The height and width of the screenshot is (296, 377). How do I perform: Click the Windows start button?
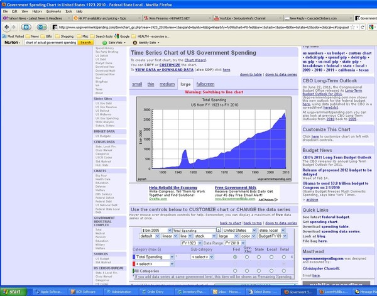tap(13, 292)
